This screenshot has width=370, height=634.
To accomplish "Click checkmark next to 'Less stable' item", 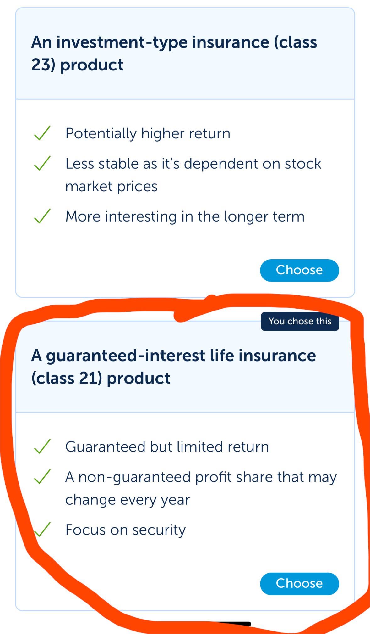I will pos(42,163).
